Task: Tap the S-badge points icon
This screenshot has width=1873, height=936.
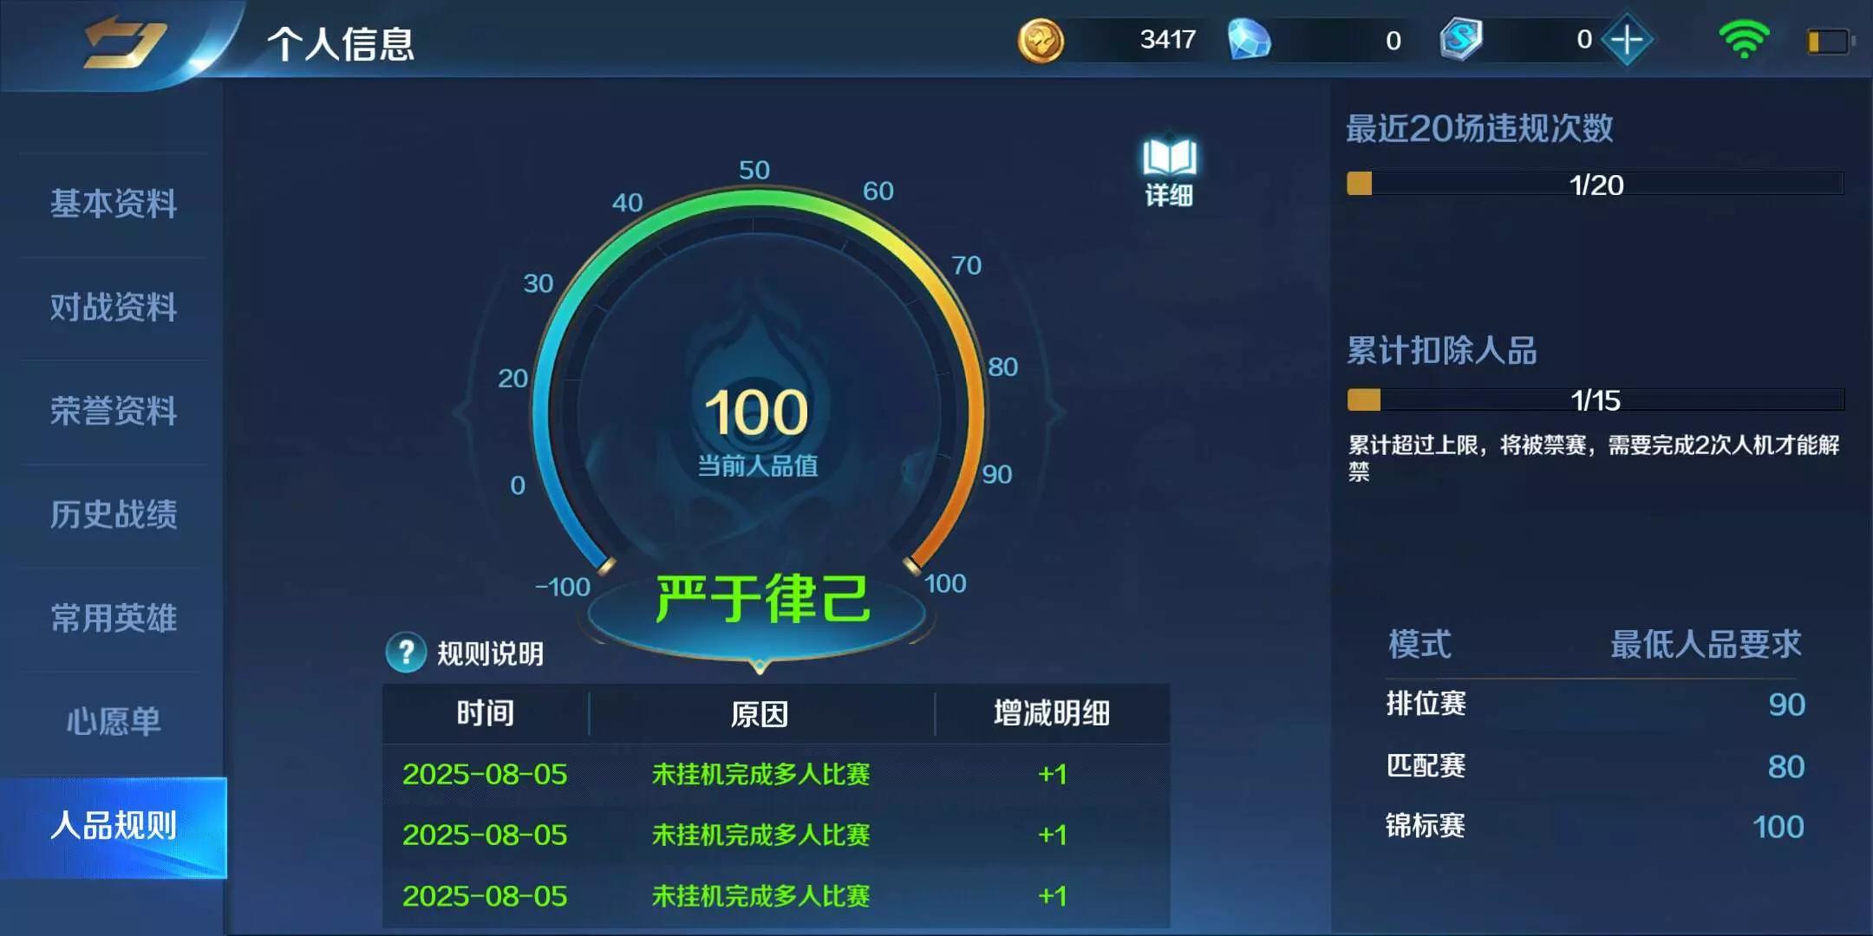Action: coord(1460,40)
